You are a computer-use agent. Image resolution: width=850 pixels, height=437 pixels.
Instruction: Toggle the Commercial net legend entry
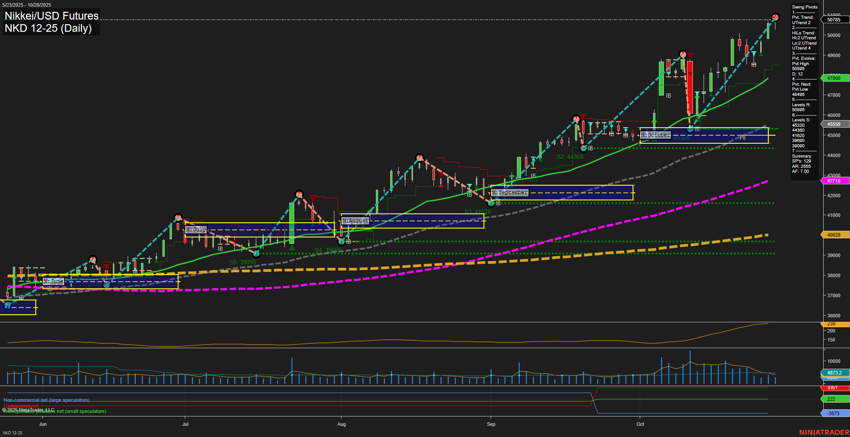tap(20, 406)
